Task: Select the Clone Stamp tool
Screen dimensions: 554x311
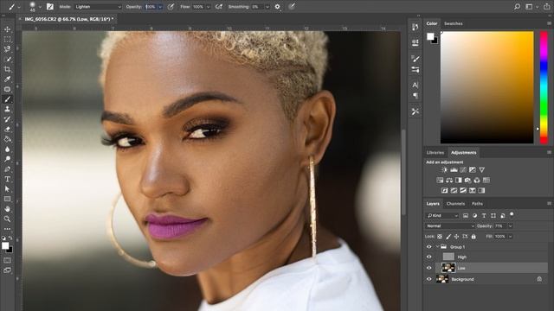Action: pyautogui.click(x=7, y=110)
